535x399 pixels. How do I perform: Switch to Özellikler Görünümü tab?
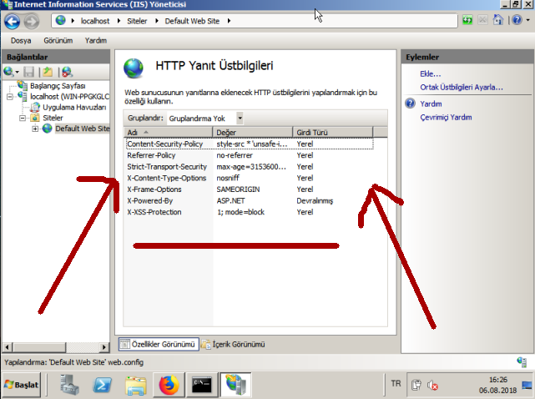click(x=159, y=344)
